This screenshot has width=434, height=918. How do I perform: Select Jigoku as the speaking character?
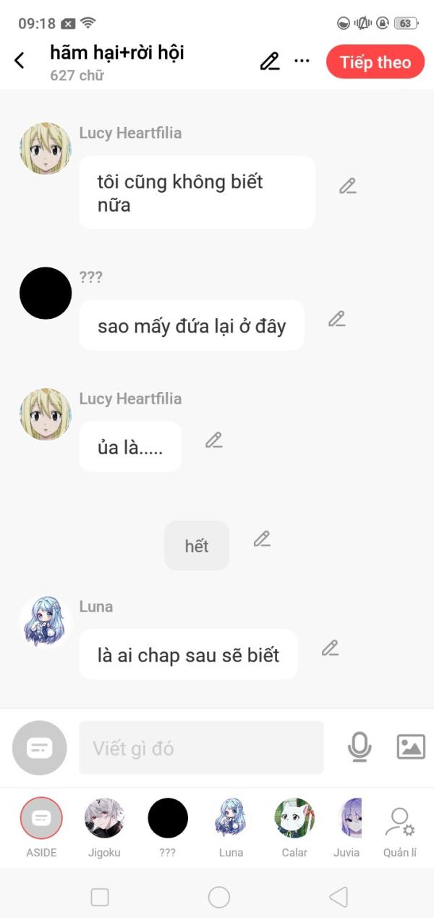pos(104,828)
